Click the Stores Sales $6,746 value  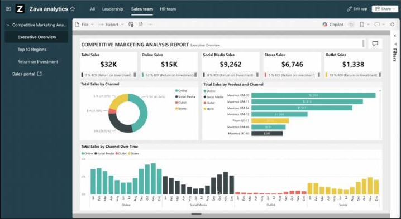(292, 64)
